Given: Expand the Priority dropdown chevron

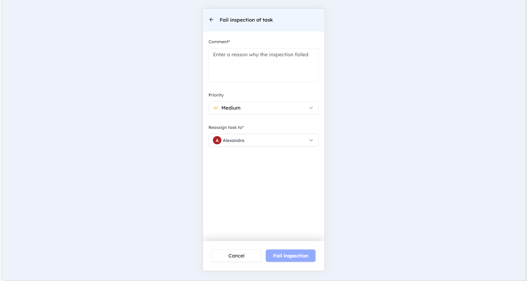Looking at the screenshot, I should click(311, 108).
